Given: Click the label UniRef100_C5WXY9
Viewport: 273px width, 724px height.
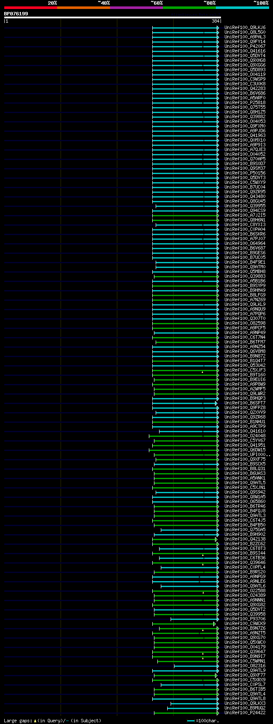Looking at the screenshot, I should click(x=245, y=182).
